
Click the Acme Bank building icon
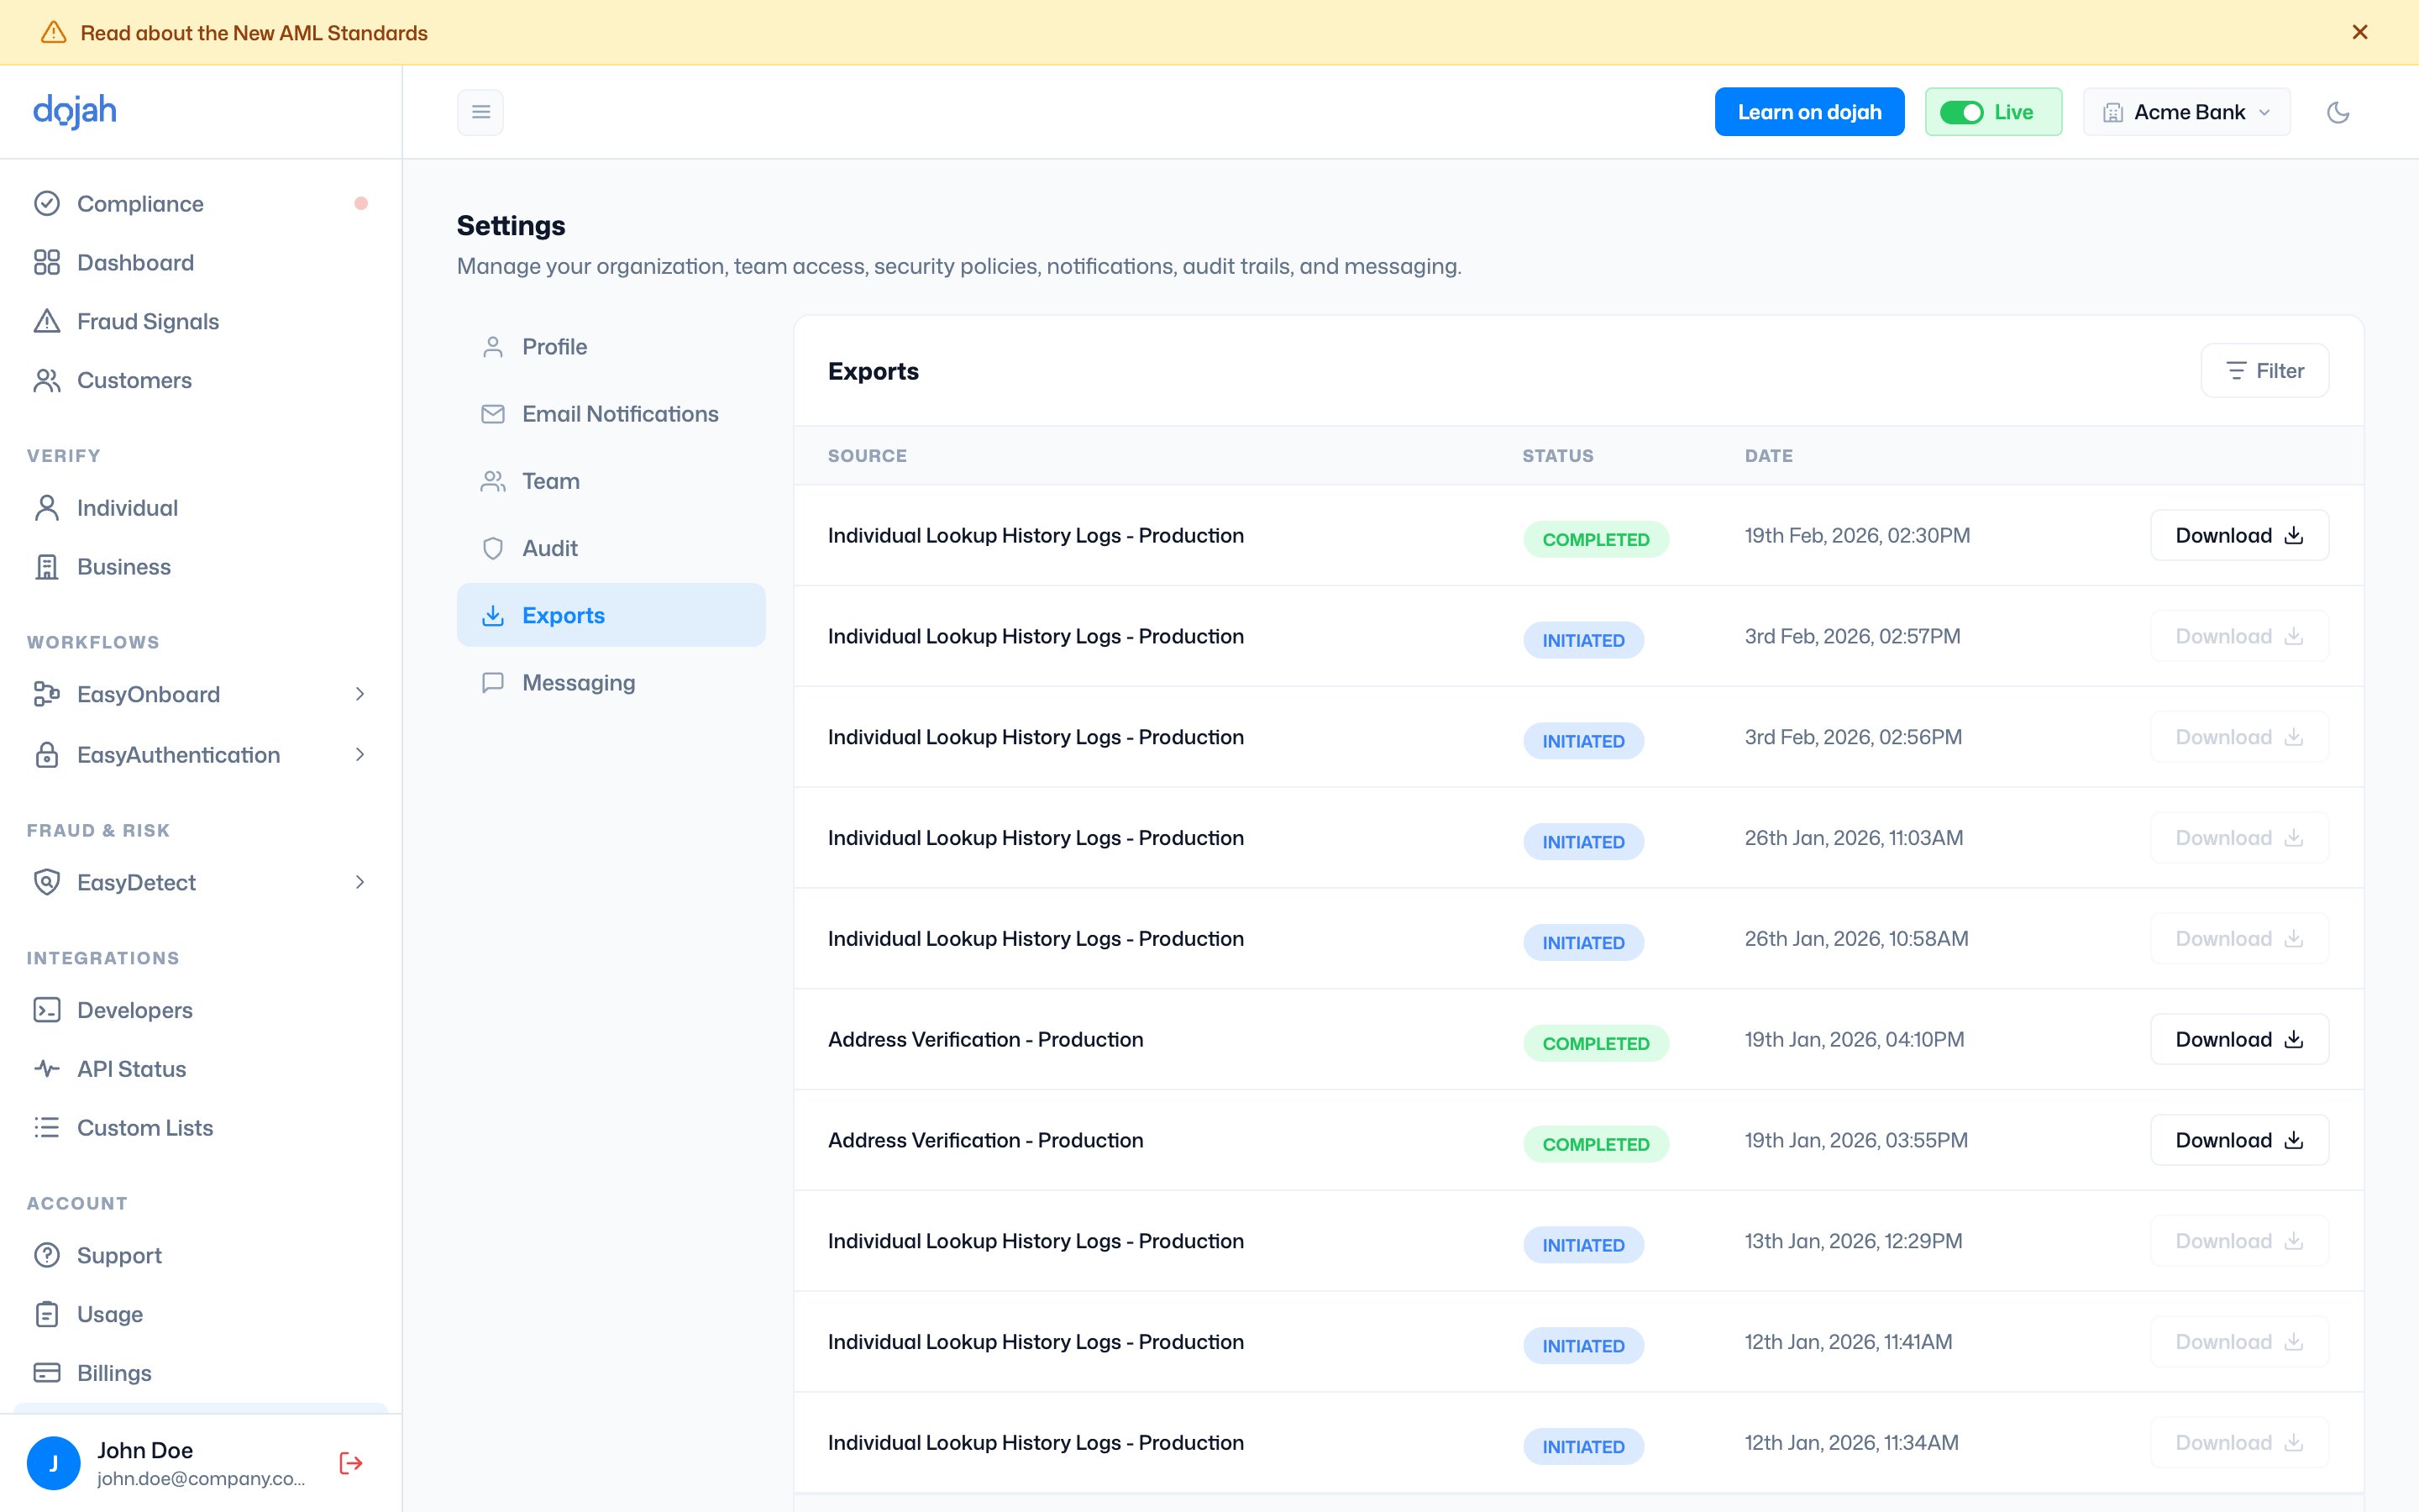point(2113,113)
